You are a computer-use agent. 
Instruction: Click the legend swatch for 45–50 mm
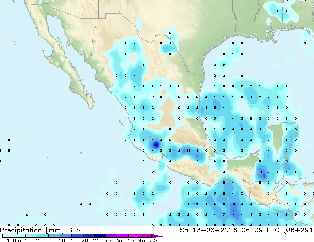coord(146,236)
